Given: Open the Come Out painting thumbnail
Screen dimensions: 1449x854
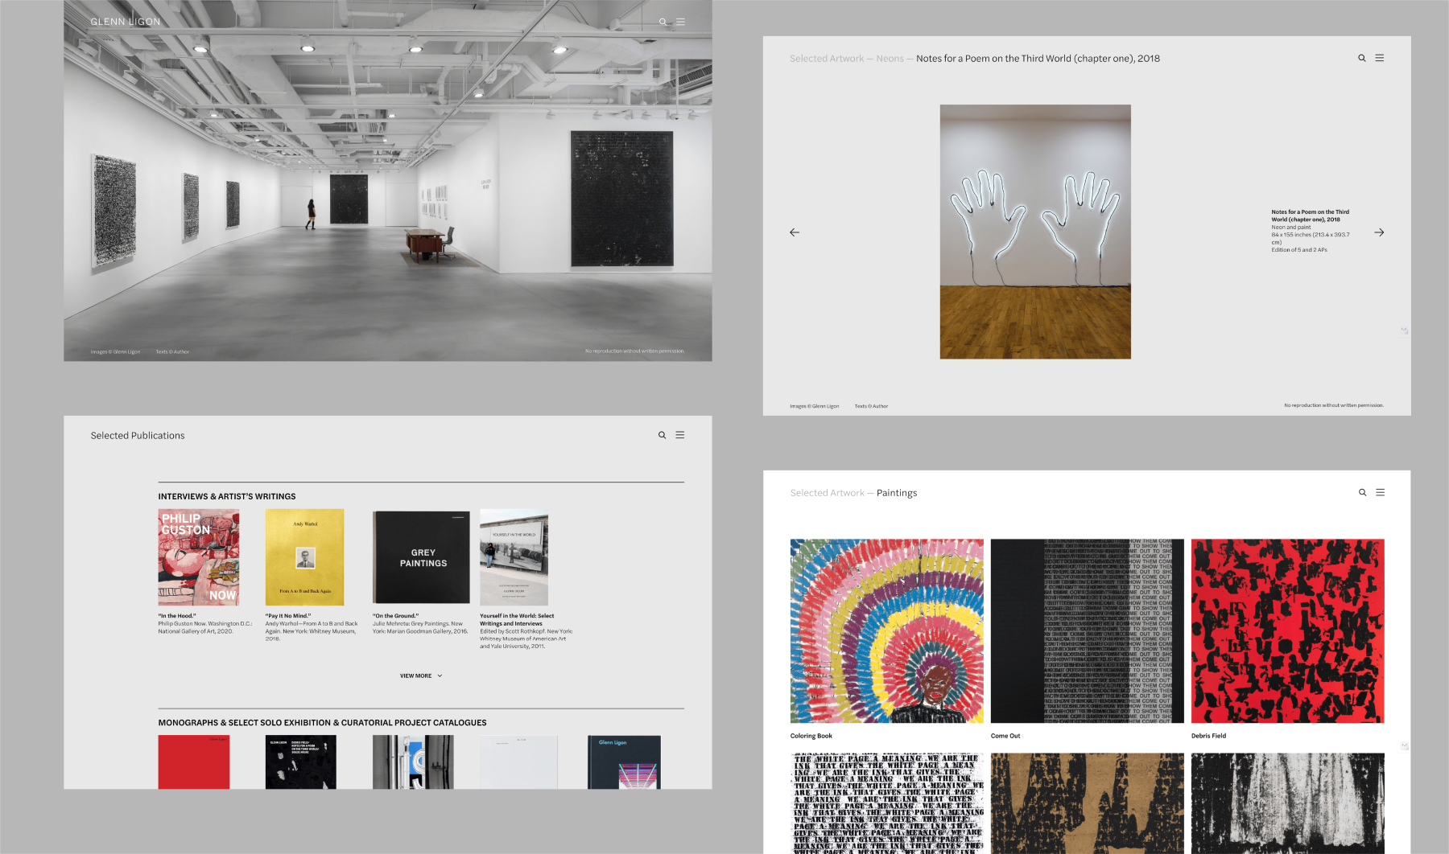Looking at the screenshot, I should [x=1087, y=630].
